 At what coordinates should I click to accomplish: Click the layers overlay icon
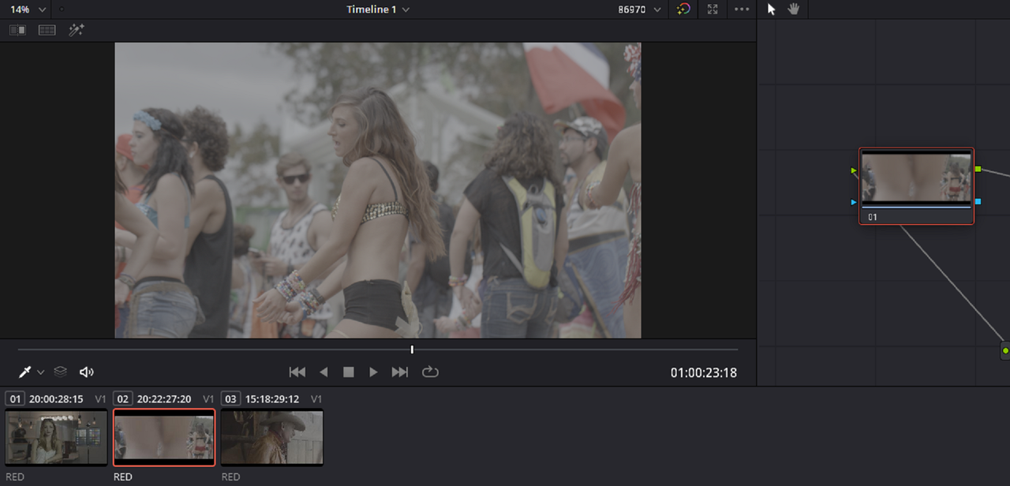(61, 372)
